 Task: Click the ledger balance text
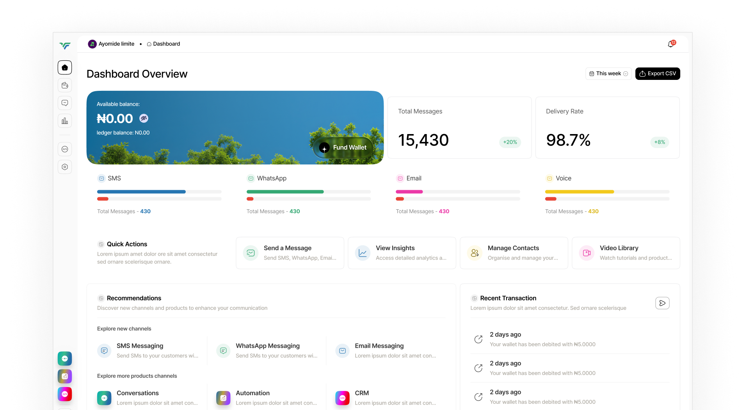[123, 133]
